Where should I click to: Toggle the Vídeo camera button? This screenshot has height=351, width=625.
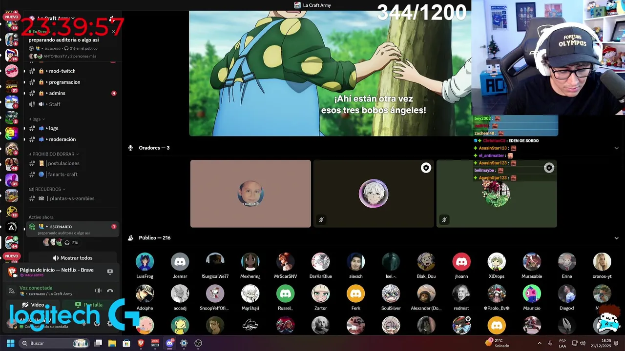(x=33, y=305)
